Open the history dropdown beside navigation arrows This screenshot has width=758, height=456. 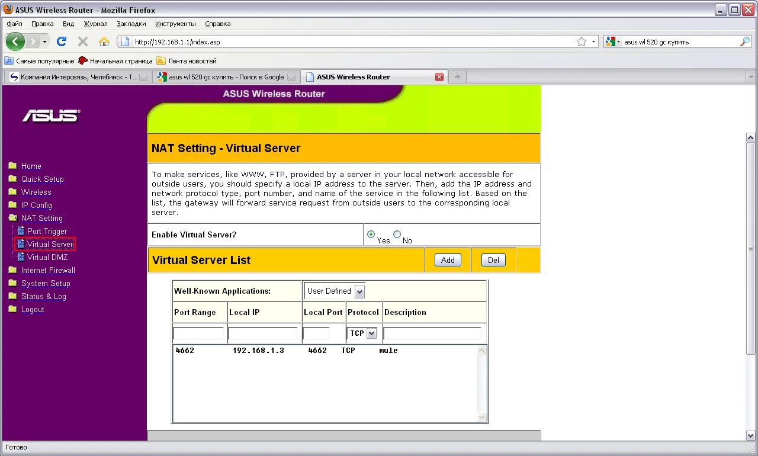[x=44, y=41]
